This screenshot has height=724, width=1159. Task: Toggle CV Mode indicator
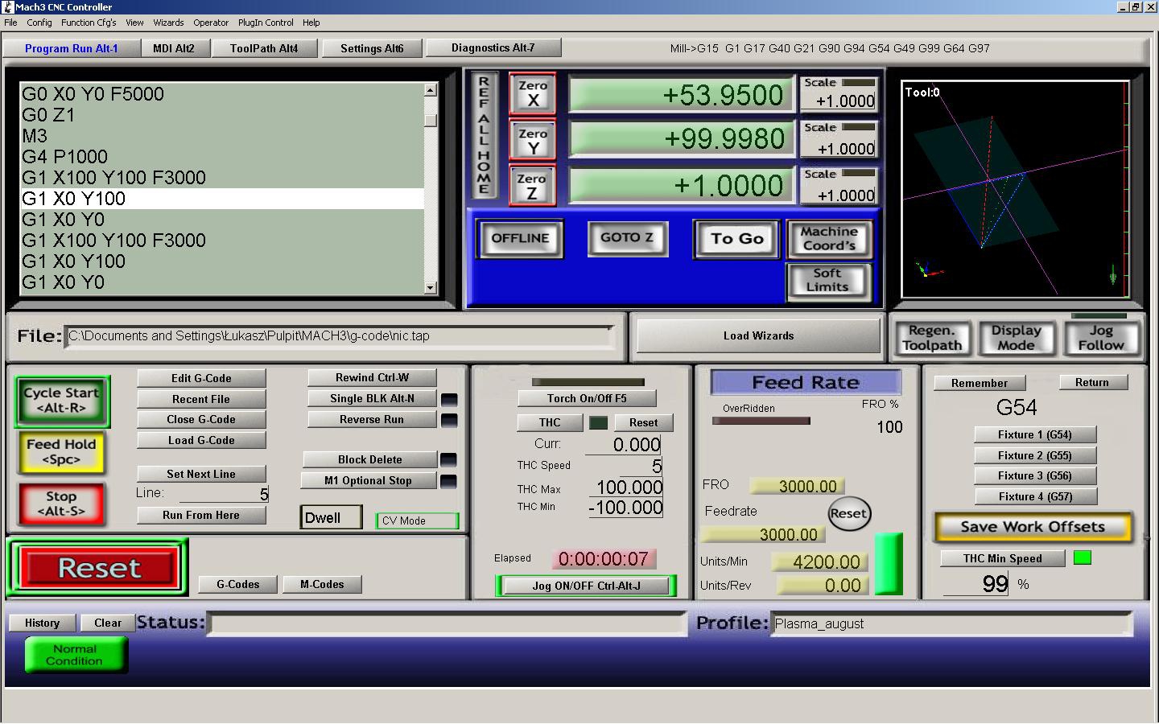click(x=417, y=520)
